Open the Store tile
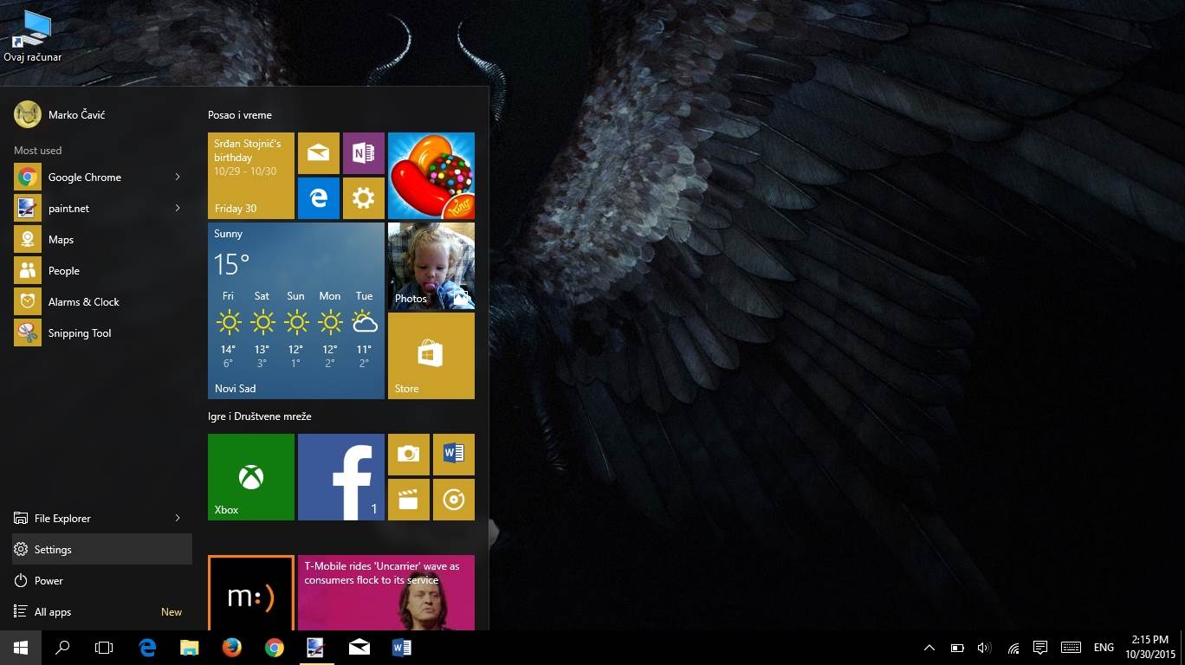The height and width of the screenshot is (665, 1185). [x=431, y=356]
